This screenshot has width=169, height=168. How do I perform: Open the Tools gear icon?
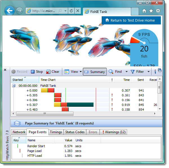[158, 11]
